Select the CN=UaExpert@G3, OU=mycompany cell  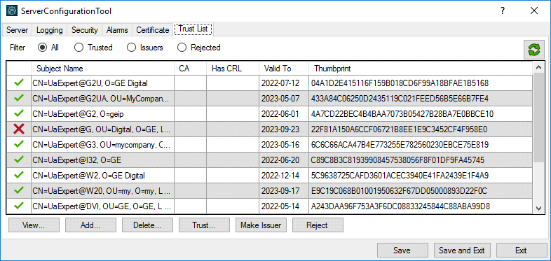pos(102,144)
